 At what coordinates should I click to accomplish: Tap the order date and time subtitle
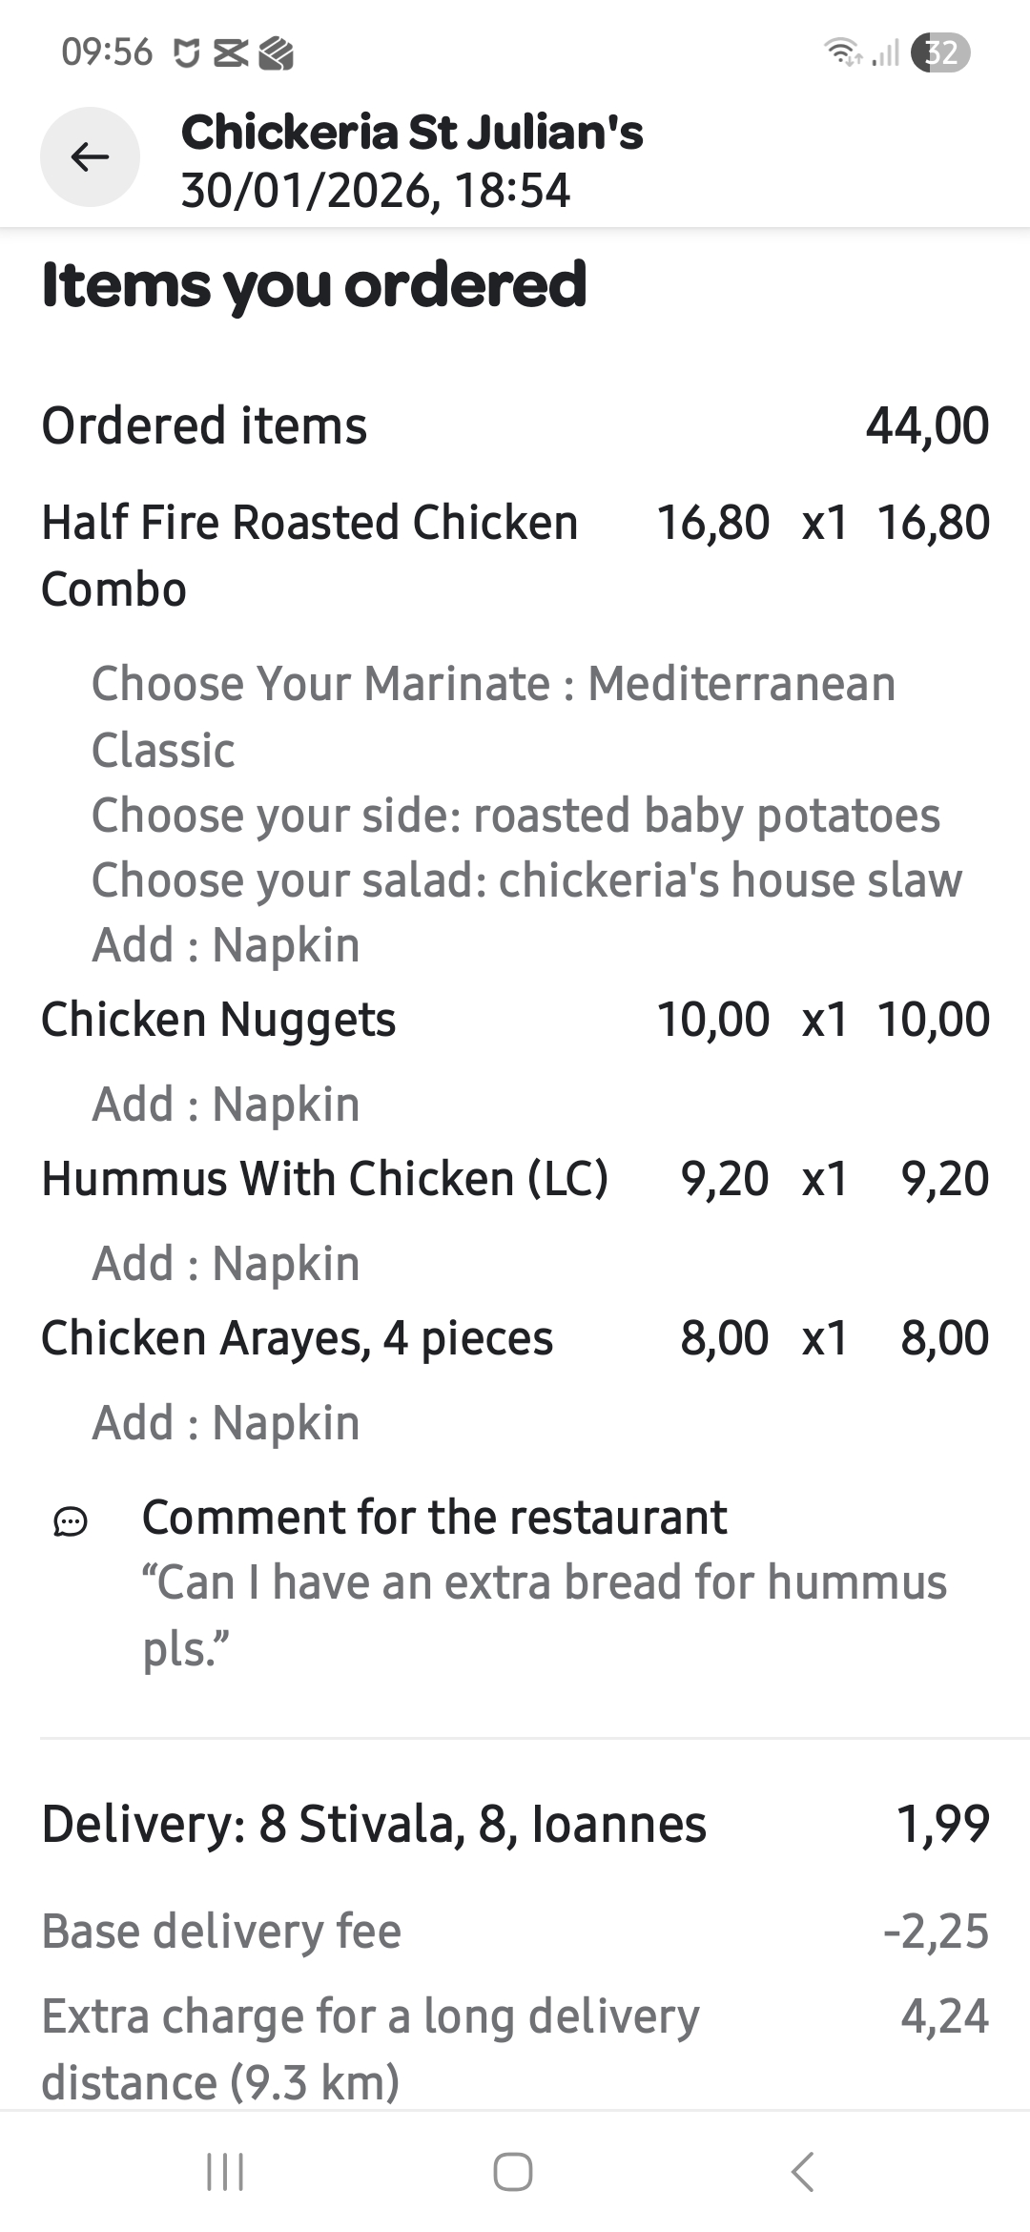tap(376, 190)
